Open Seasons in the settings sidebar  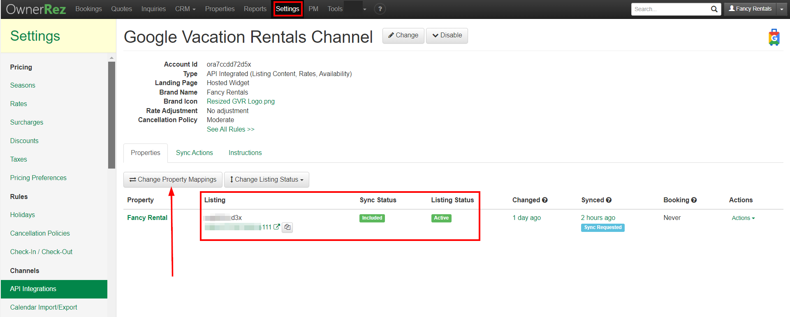point(23,86)
